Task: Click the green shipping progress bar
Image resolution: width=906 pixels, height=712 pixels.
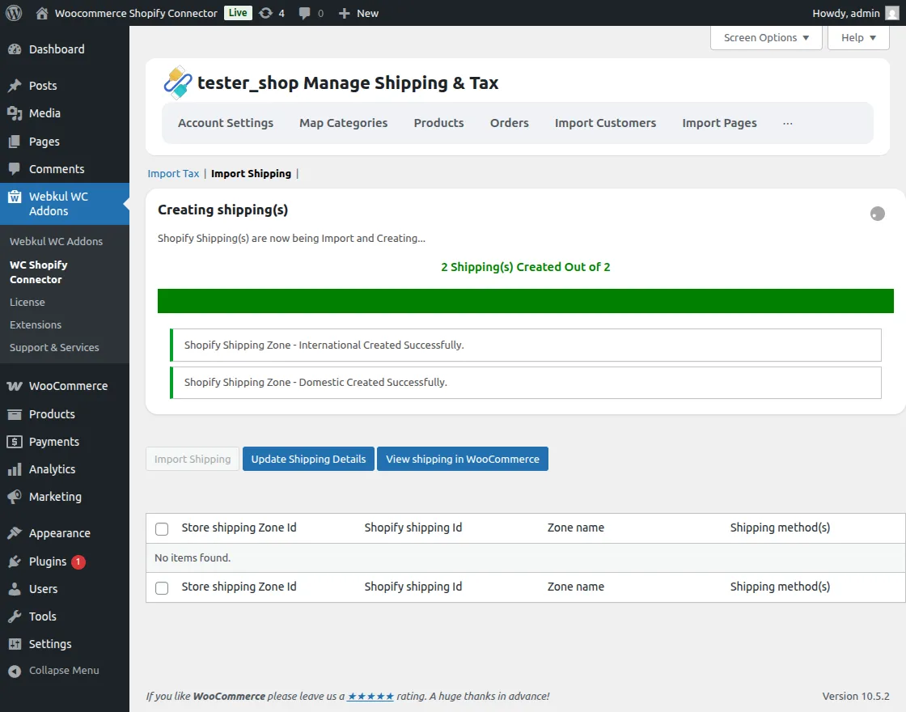Action: [525, 301]
